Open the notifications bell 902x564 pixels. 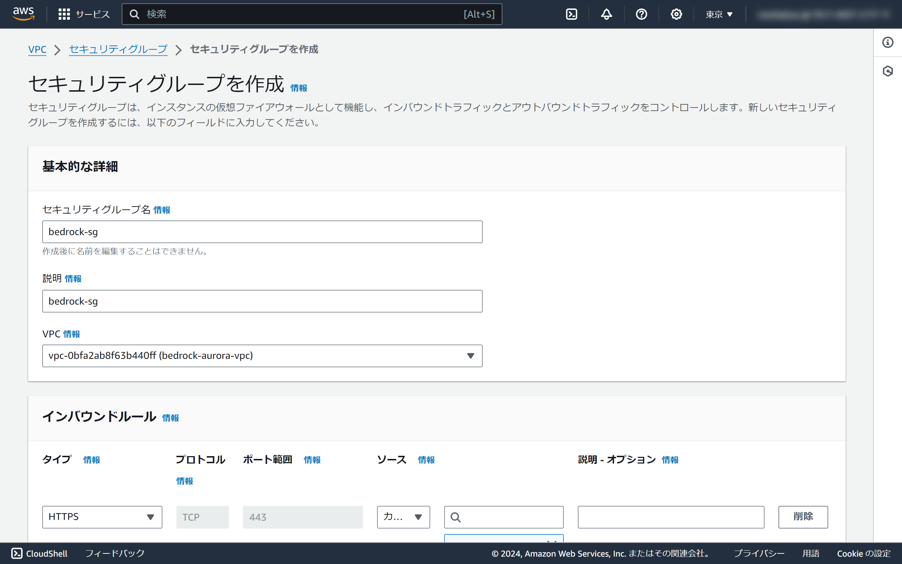click(x=606, y=14)
